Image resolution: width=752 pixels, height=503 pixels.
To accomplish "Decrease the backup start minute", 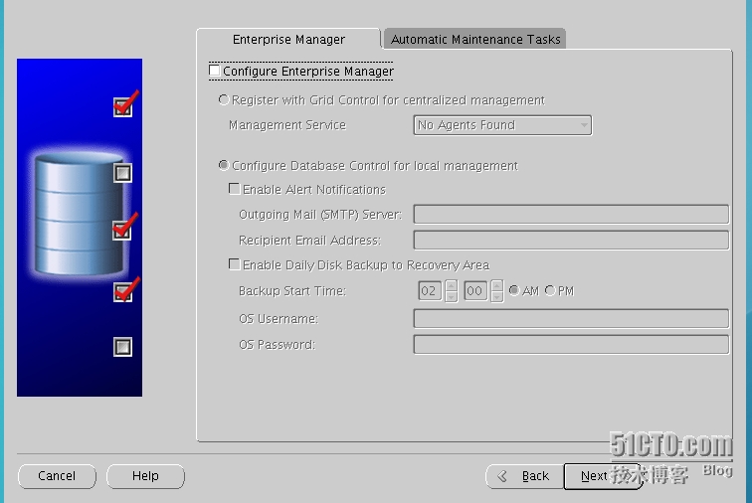I will (x=497, y=297).
